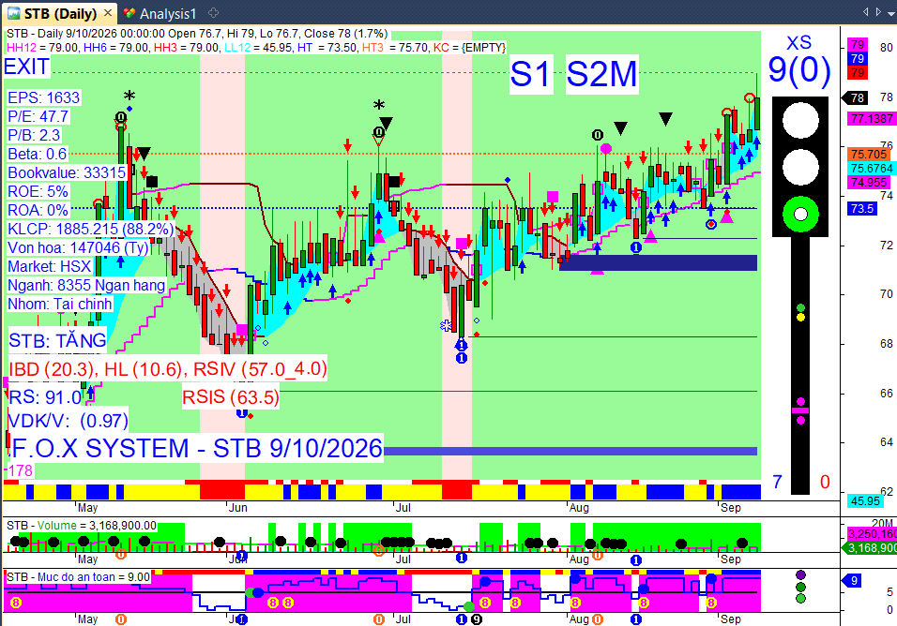This screenshot has height=626, width=897.
Task: Open the tab list dropdown arrow
Action: pos(891,12)
